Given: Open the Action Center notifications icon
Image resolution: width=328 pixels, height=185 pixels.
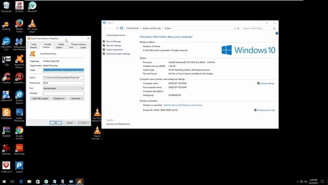Looking at the screenshot, I should click(322, 181).
